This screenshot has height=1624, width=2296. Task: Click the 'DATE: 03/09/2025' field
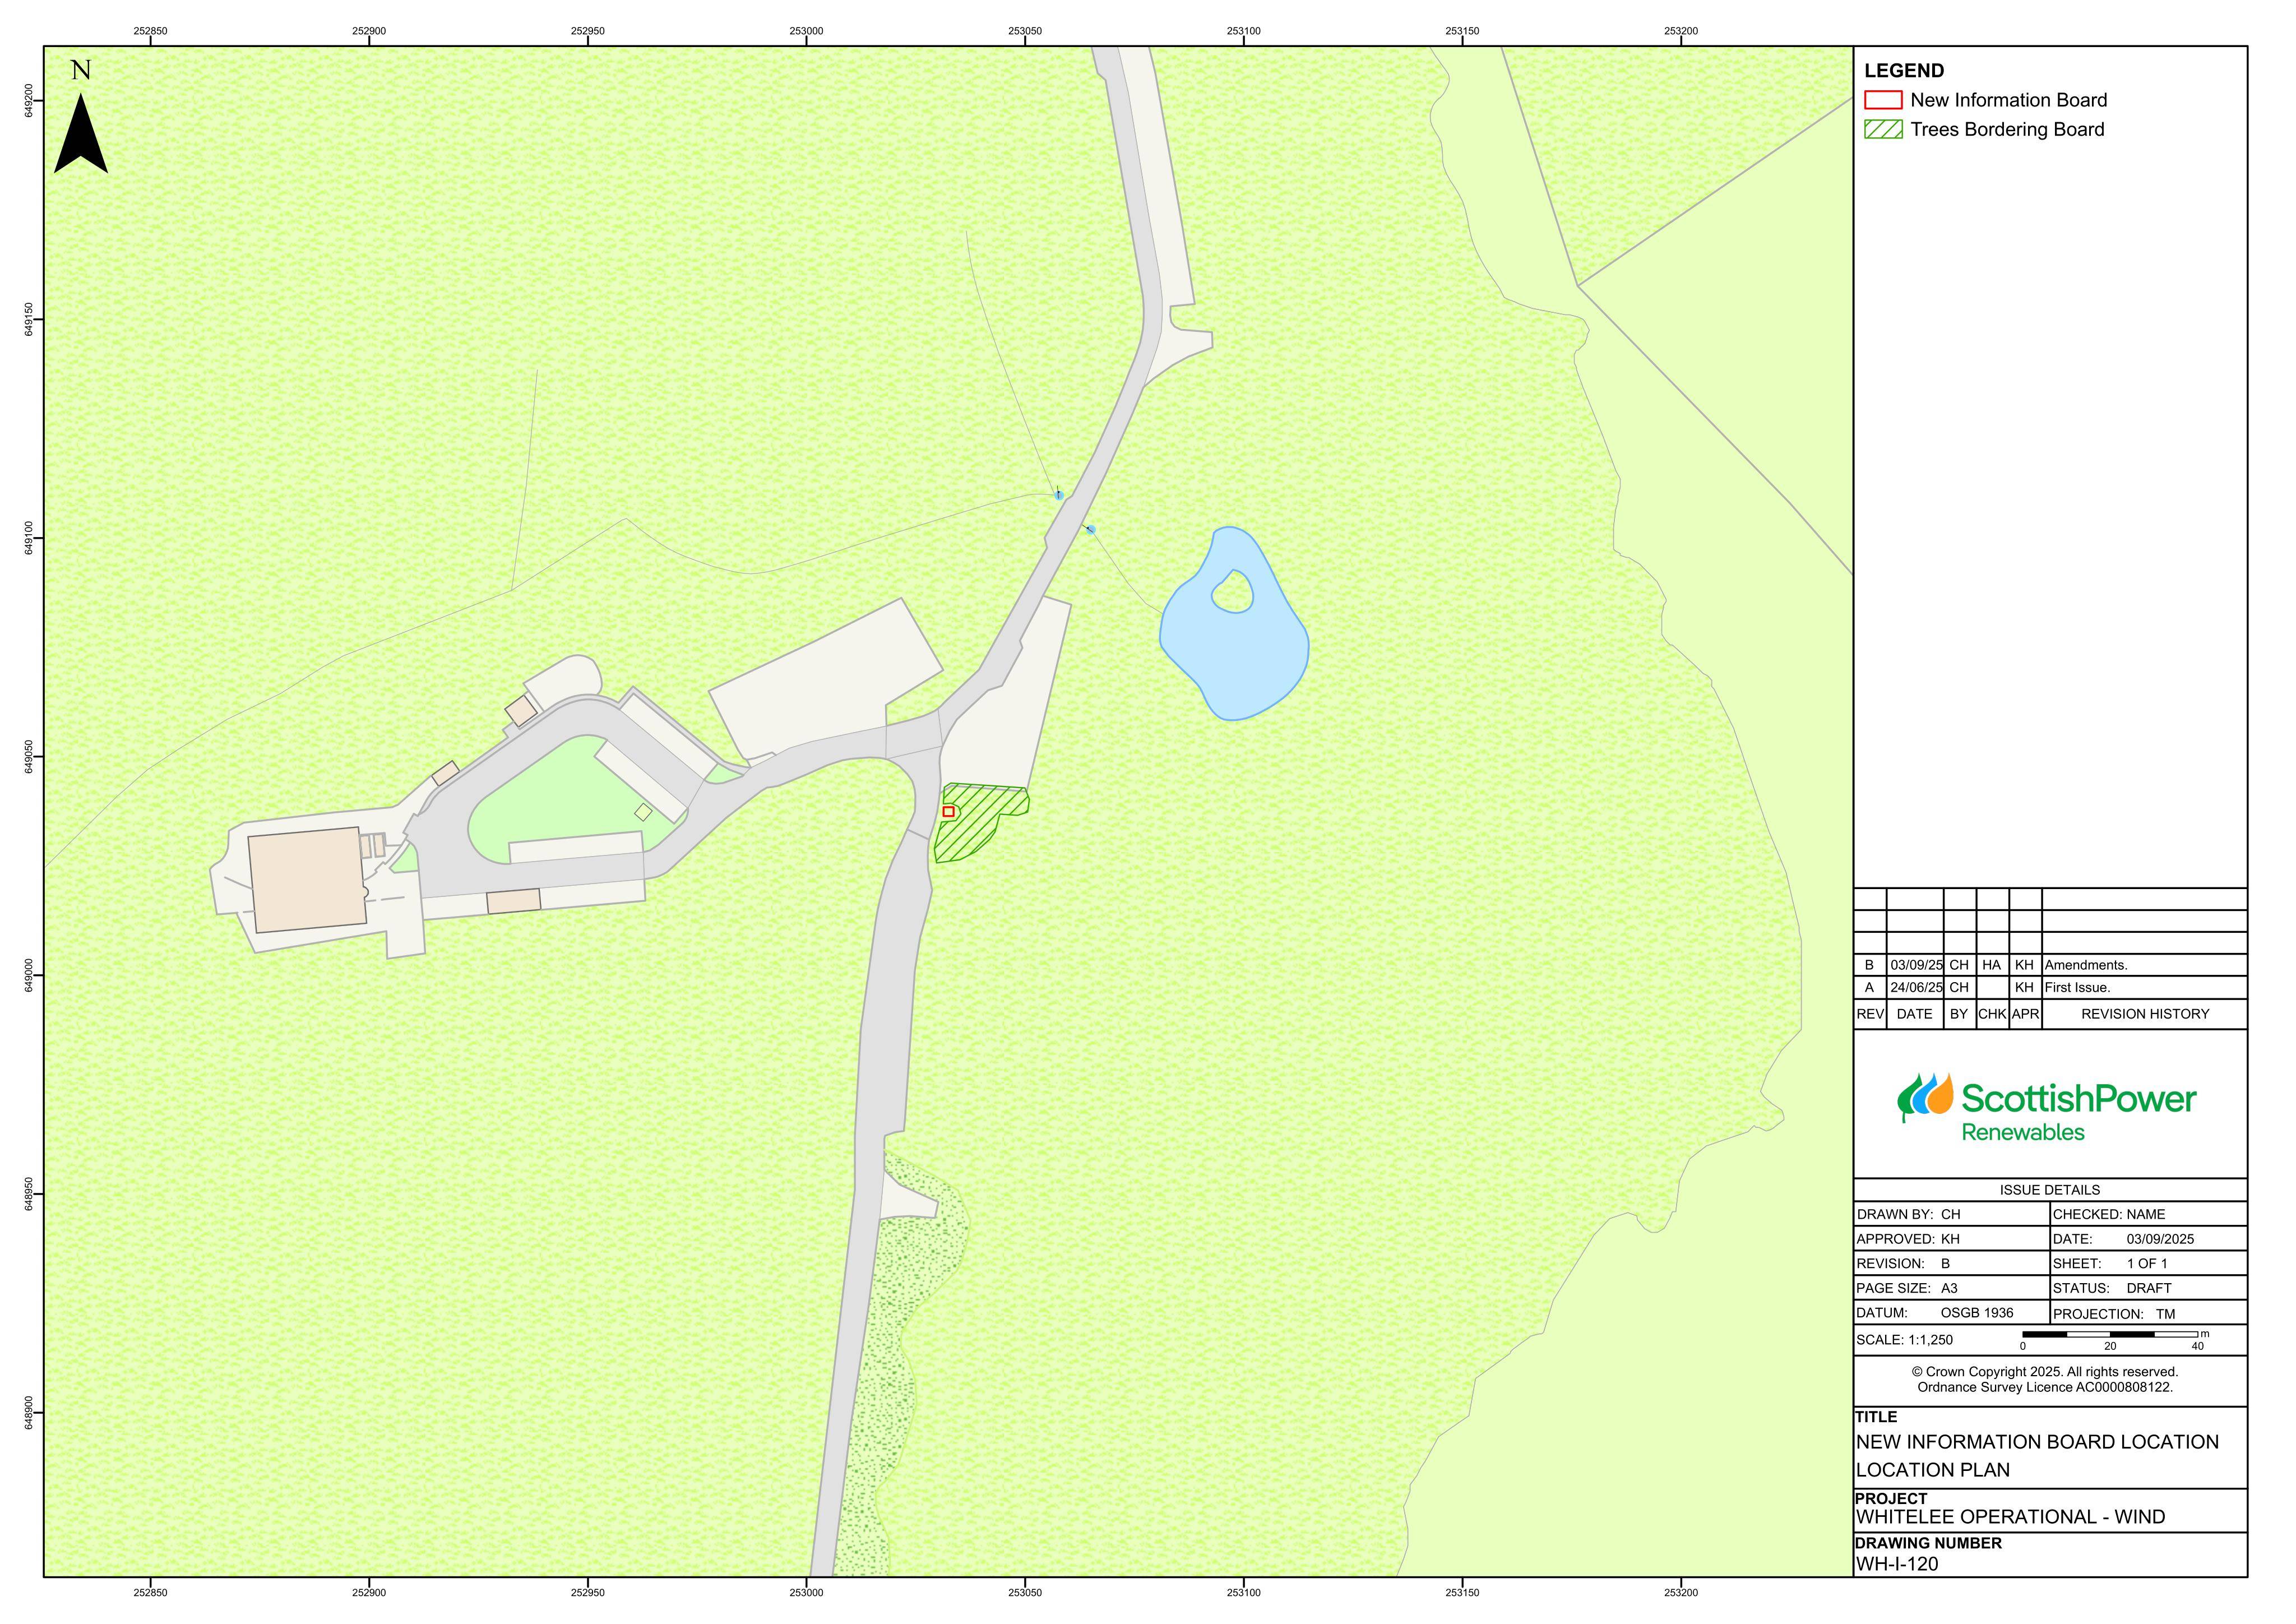(x=2148, y=1239)
